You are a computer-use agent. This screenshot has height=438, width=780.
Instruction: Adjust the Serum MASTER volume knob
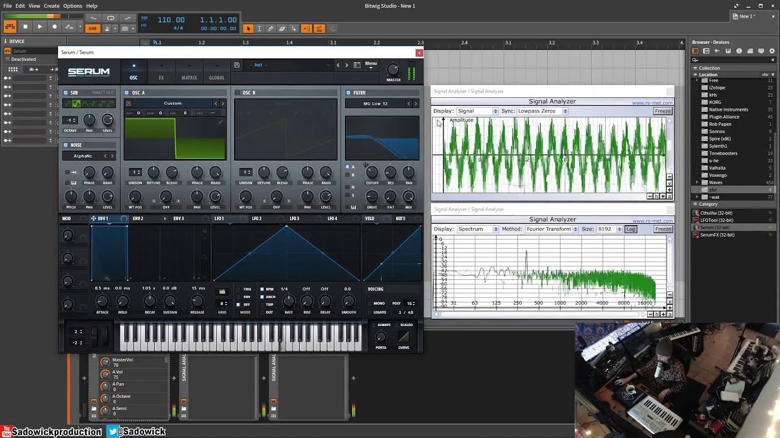[394, 69]
